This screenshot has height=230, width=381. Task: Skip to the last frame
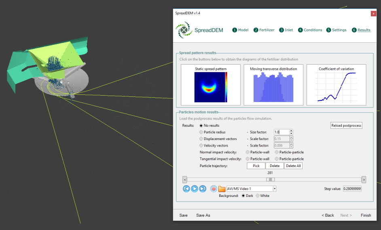tap(203, 188)
